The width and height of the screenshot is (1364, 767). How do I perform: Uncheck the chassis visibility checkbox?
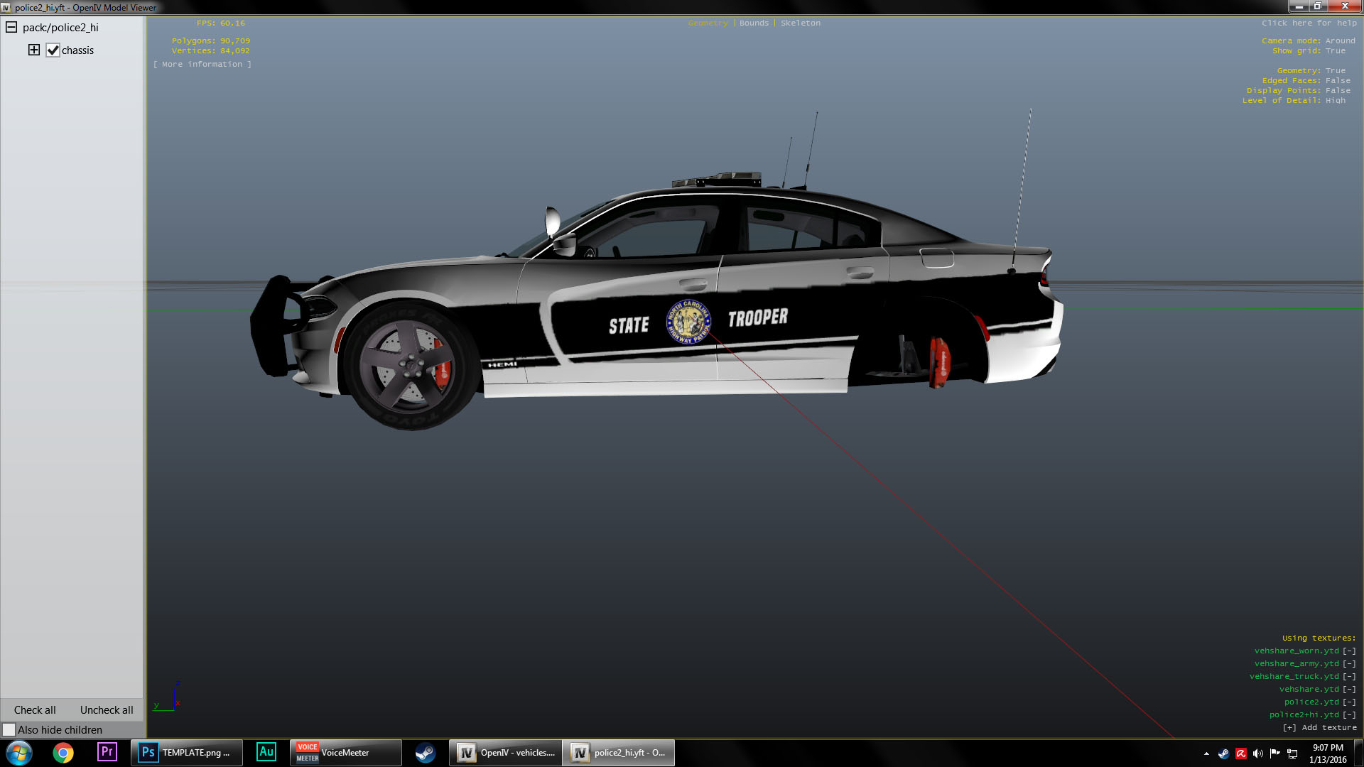(x=53, y=50)
